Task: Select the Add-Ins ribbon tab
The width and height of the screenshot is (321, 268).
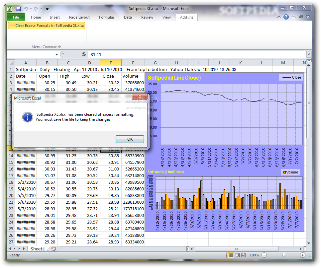Action: (x=186, y=17)
